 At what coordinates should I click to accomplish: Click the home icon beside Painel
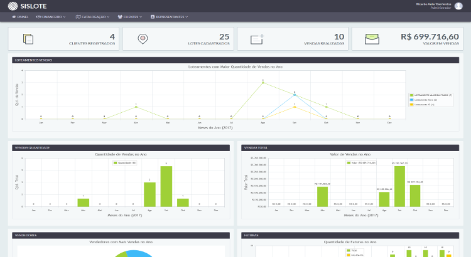coord(14,17)
